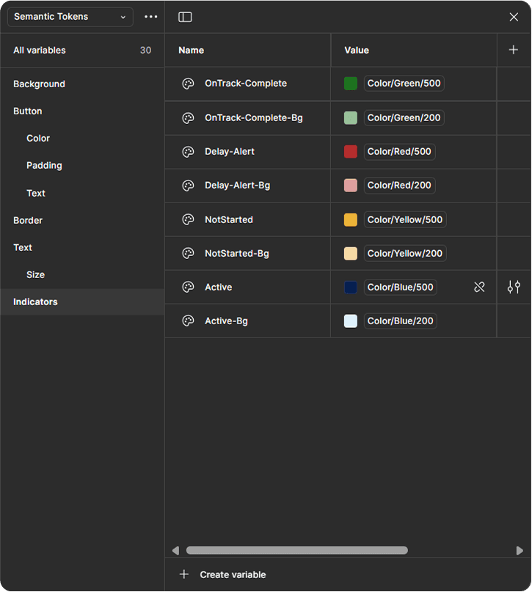Toggle the sidebar panel icon
This screenshot has height=592, width=532.
(x=185, y=17)
